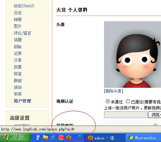Click the 视频认证 field label
The height and width of the screenshot is (142, 161).
[65, 101]
